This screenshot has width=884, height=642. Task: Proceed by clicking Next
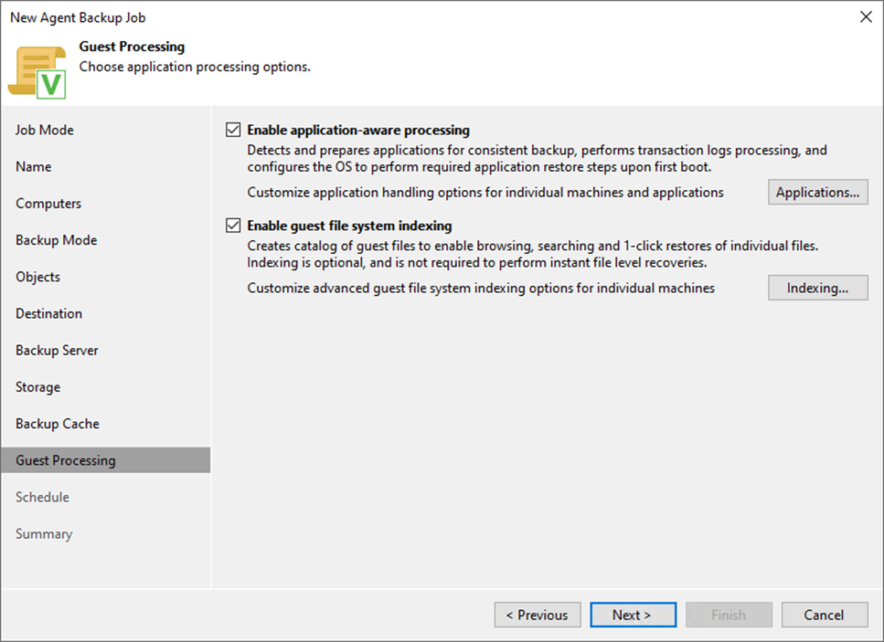coord(633,615)
